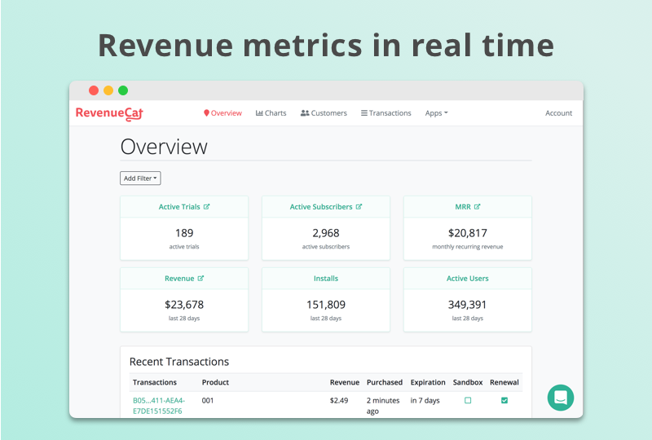Click the red close window button
Viewport: 652px width, 440px height.
[x=94, y=90]
